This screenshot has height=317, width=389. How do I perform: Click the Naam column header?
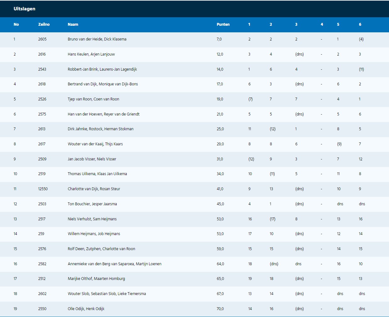coord(73,24)
